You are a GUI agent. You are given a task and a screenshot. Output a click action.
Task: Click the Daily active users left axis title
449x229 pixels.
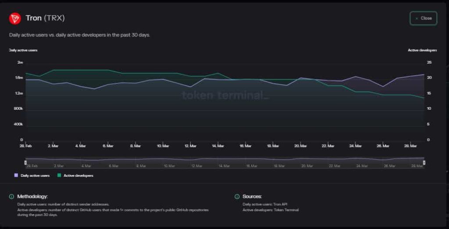pyautogui.click(x=23, y=50)
